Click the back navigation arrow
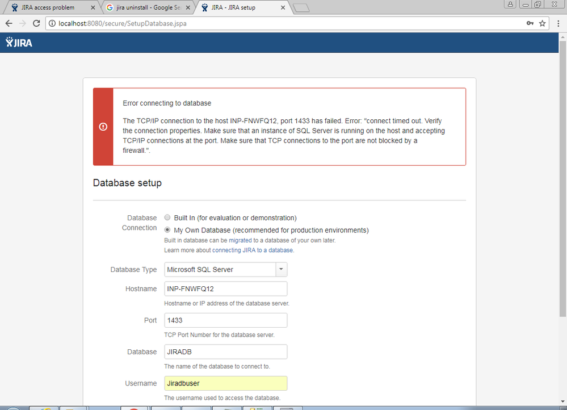 tap(9, 23)
